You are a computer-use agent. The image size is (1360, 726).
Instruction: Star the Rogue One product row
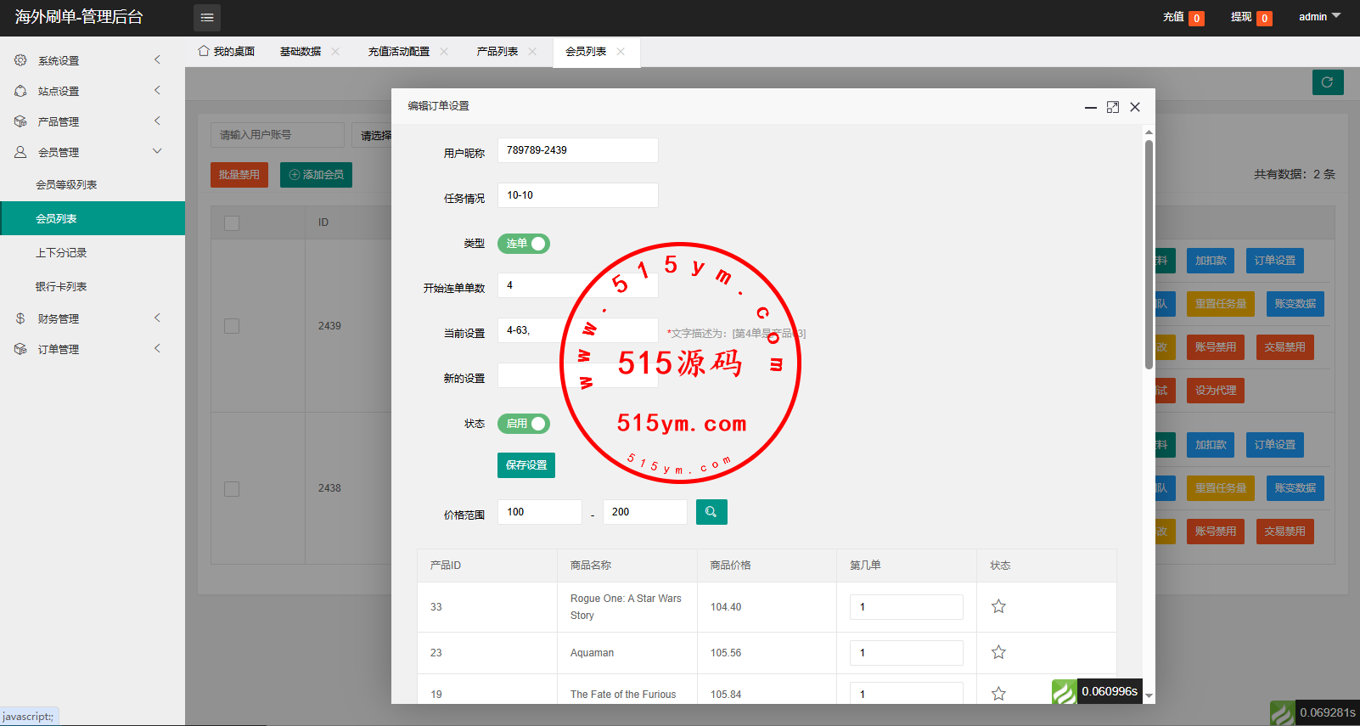(x=998, y=606)
